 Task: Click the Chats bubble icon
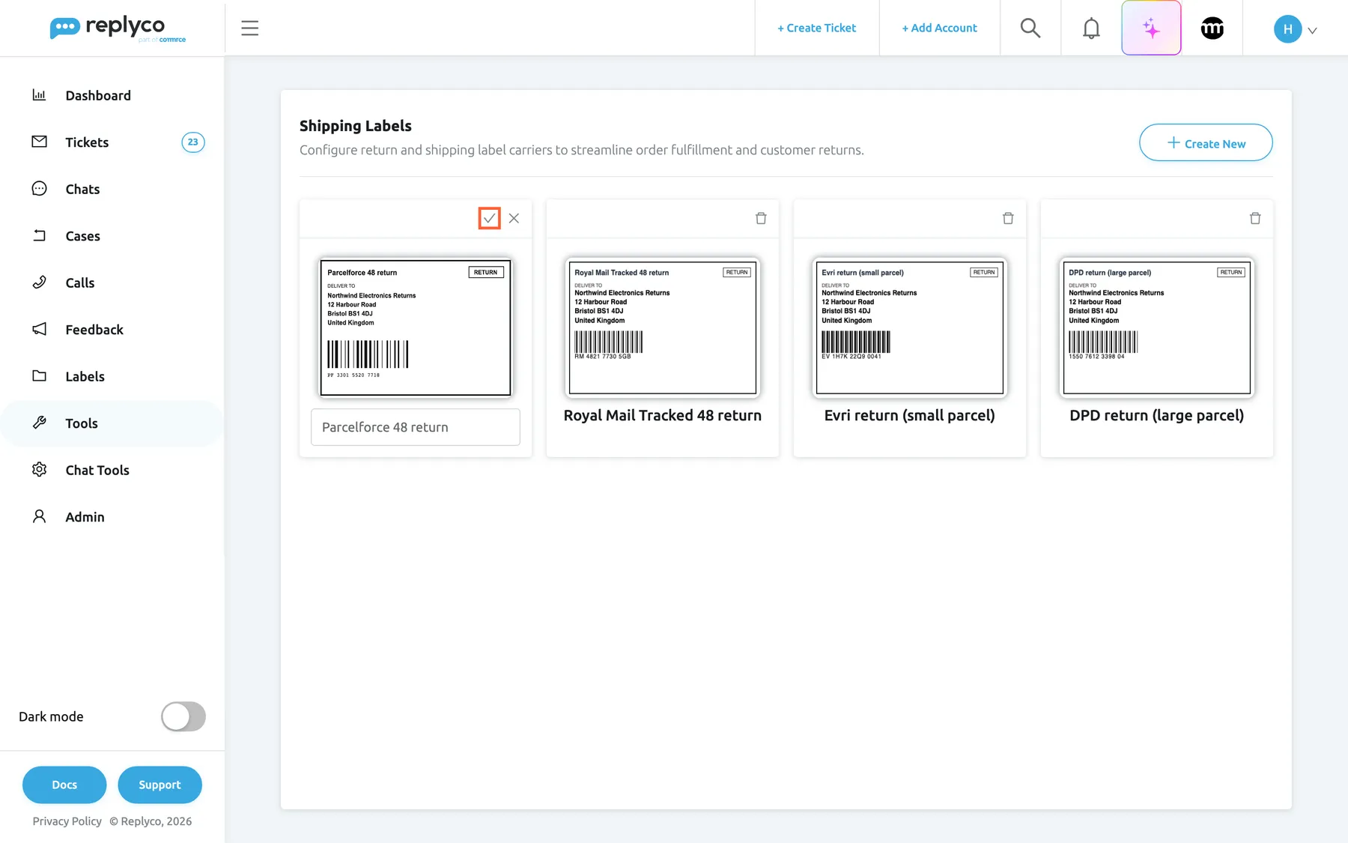point(39,189)
